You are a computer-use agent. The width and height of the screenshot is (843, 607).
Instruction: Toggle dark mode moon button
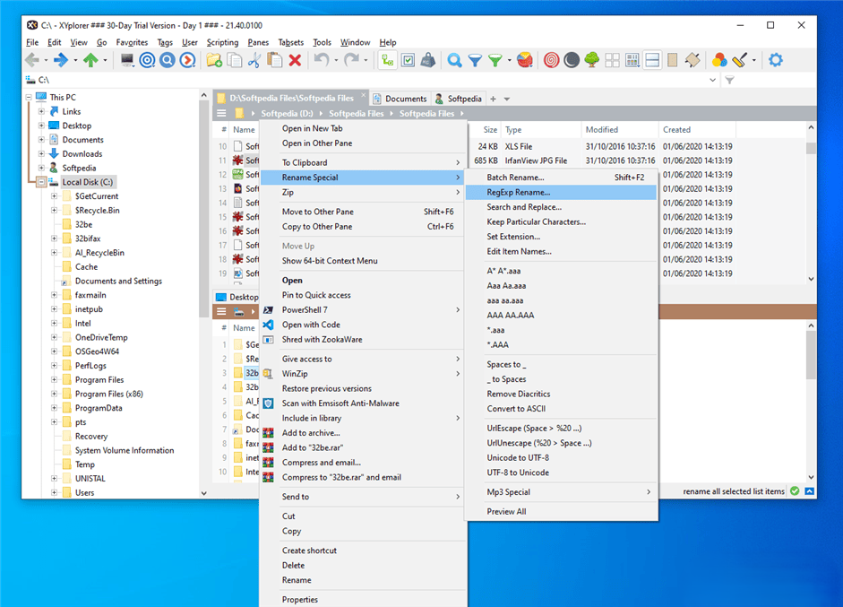click(572, 60)
